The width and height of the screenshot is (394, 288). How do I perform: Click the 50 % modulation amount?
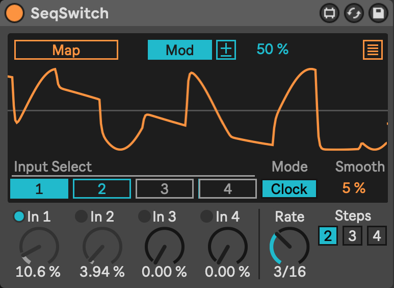[x=272, y=50]
